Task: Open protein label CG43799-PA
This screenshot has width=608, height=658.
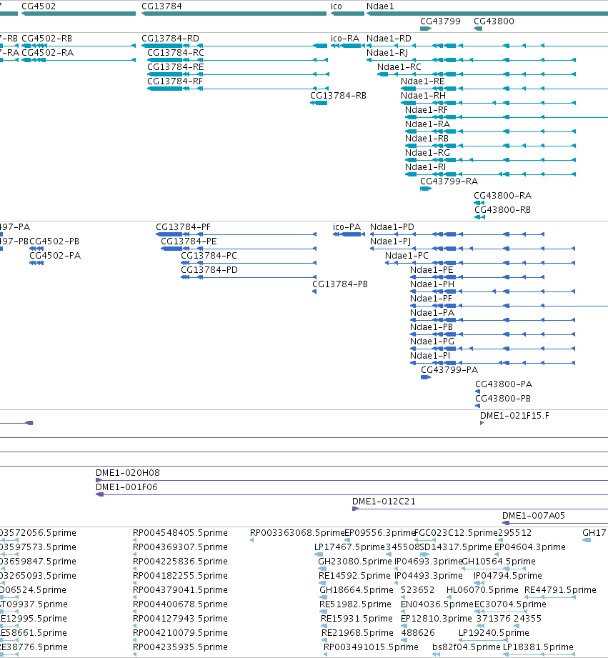Action: tap(449, 369)
